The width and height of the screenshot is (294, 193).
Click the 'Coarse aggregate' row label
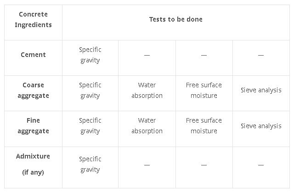pyautogui.click(x=33, y=90)
